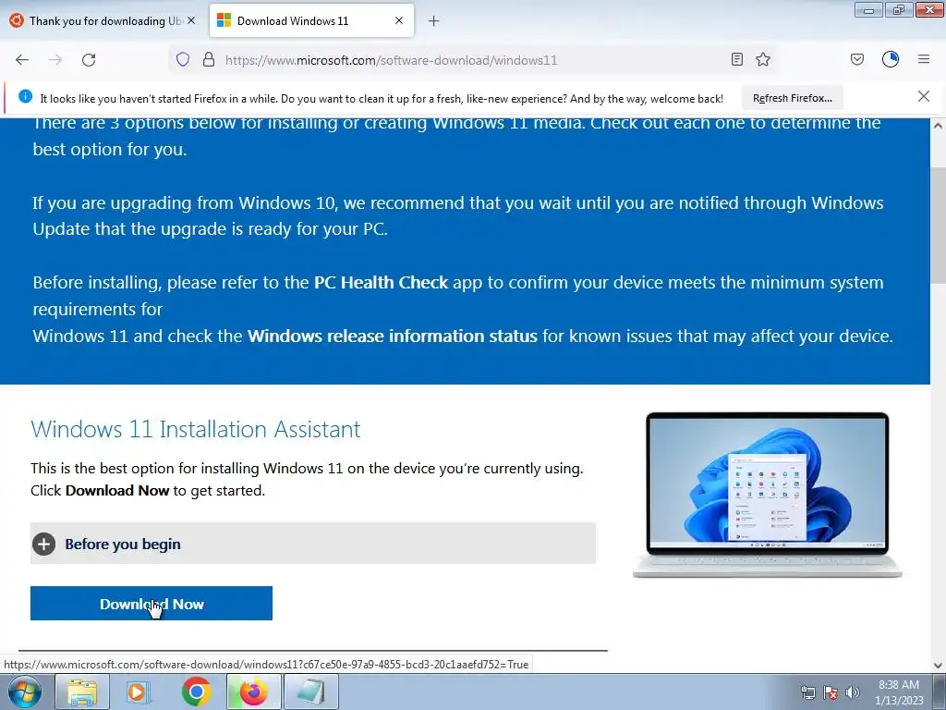Click the Windows 11 laptop image
The width and height of the screenshot is (946, 710).
(767, 496)
